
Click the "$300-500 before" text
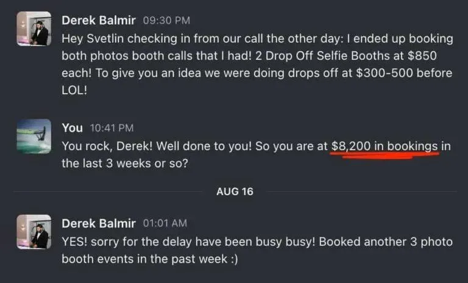404,73
